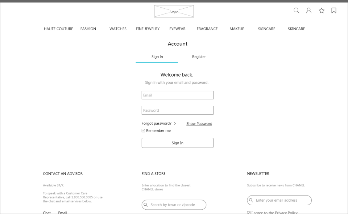Click the Show Password link
Screen dimensions: 348x214
tap(199, 124)
